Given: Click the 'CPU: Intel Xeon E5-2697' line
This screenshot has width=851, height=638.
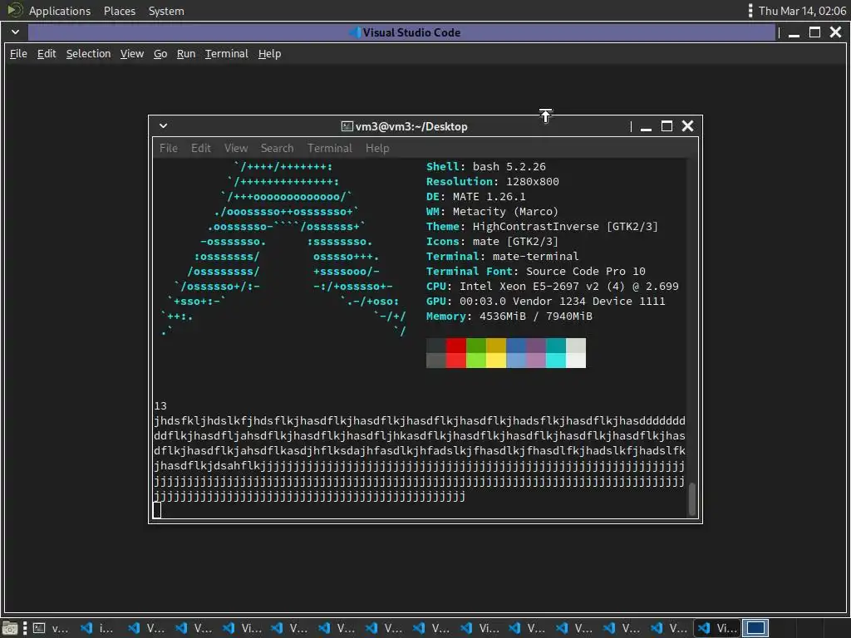Looking at the screenshot, I should coord(553,287).
